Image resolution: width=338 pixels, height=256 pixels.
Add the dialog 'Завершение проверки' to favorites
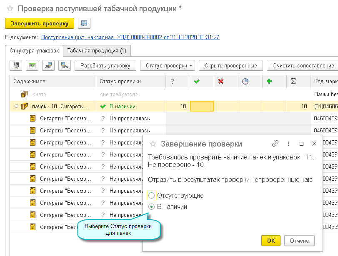153,144
